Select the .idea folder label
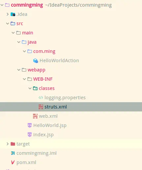This screenshot has width=142, height=170. (x=22, y=14)
